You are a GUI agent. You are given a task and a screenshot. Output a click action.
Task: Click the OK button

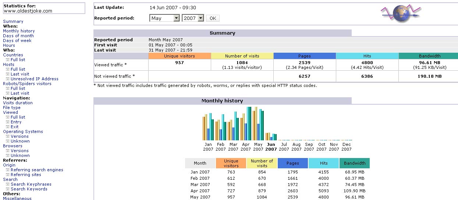coord(213,18)
